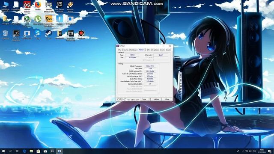
Task: Click the Row Refresh Cycle Time value
Action: (150, 81)
